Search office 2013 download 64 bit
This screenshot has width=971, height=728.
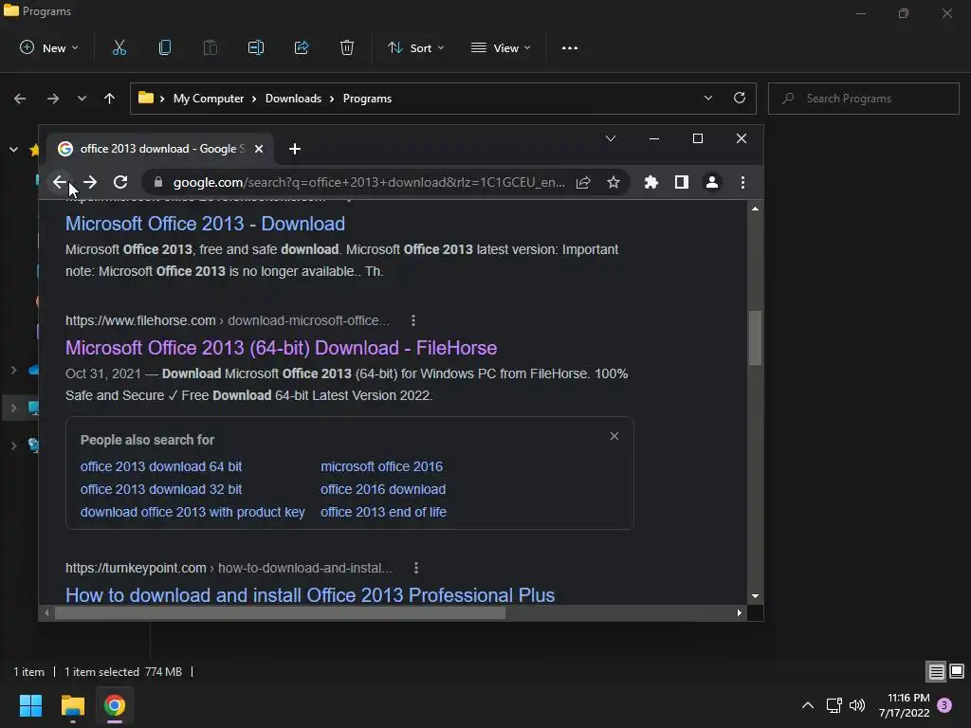161,466
